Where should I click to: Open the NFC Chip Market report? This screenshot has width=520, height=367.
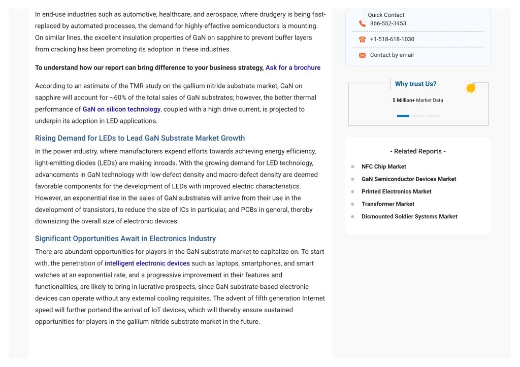(384, 166)
